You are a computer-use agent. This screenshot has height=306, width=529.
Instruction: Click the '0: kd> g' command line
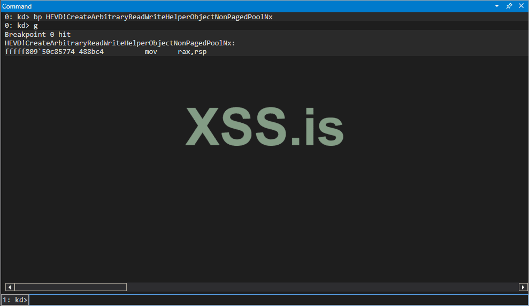pos(21,26)
